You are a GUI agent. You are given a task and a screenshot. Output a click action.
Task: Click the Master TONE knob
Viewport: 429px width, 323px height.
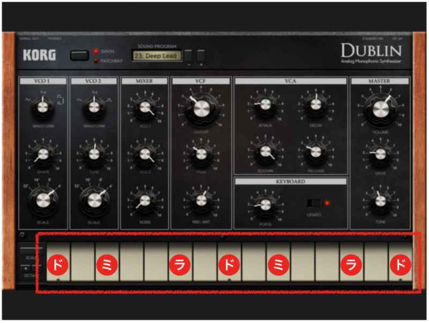(381, 201)
